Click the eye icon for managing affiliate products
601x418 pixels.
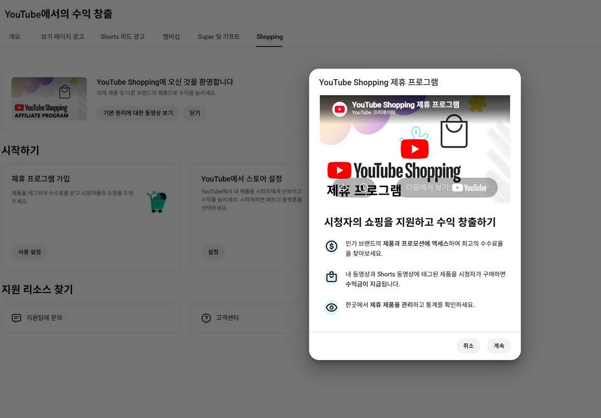click(x=331, y=308)
